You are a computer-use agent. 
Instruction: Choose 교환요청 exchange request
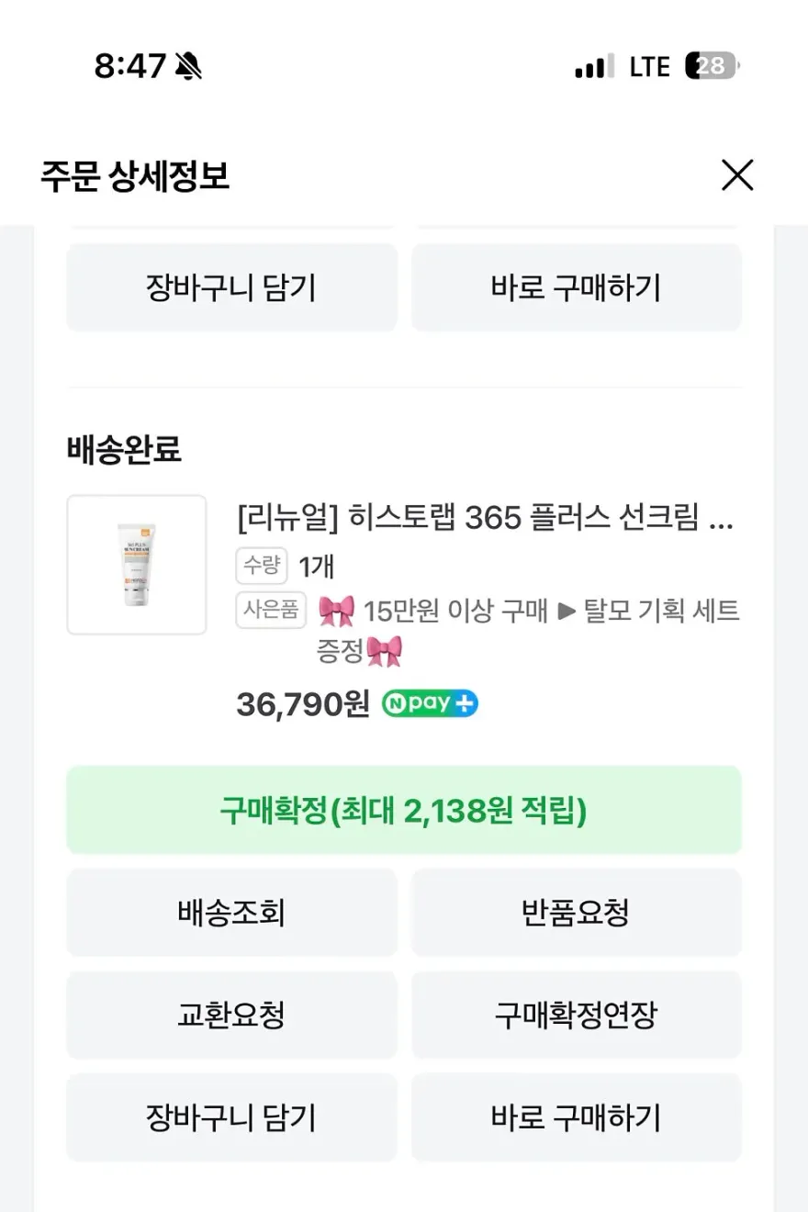232,1015
